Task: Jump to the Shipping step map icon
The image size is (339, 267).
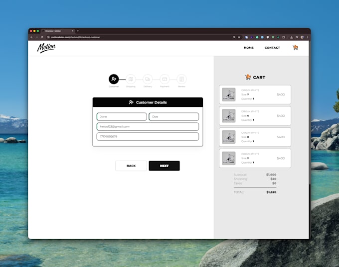Action: click(x=131, y=79)
